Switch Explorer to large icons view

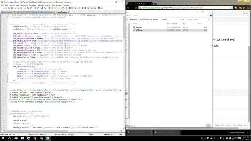[x=210, y=126]
